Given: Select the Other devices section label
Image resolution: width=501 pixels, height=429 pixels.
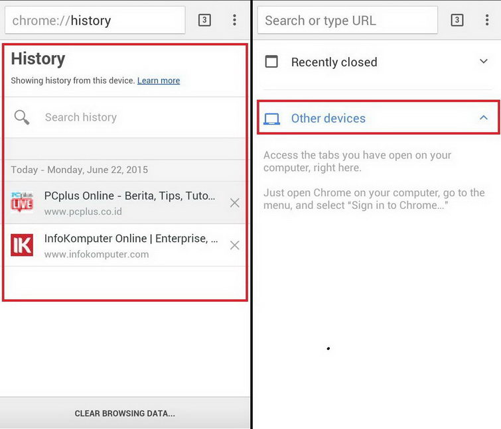Looking at the screenshot, I should [328, 119].
